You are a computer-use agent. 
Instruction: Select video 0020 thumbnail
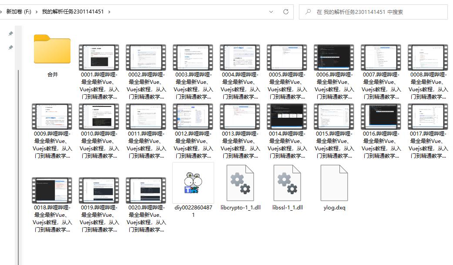[x=146, y=190]
